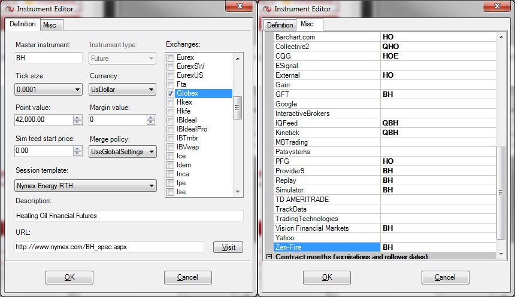
Task: Decrease the Sim feed start price
Action: click(x=77, y=154)
